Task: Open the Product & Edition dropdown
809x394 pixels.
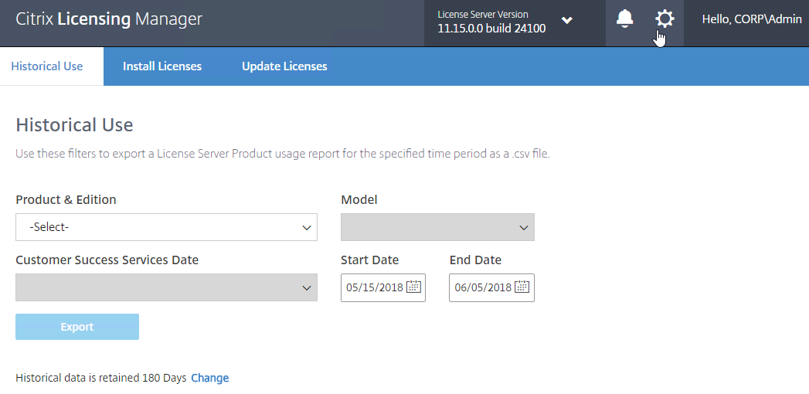Action: point(166,227)
